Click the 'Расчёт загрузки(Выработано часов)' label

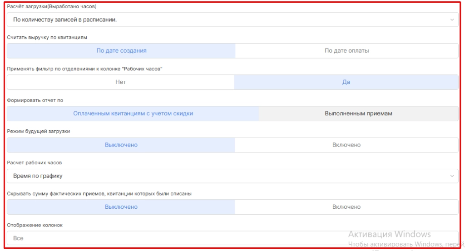[x=52, y=6]
